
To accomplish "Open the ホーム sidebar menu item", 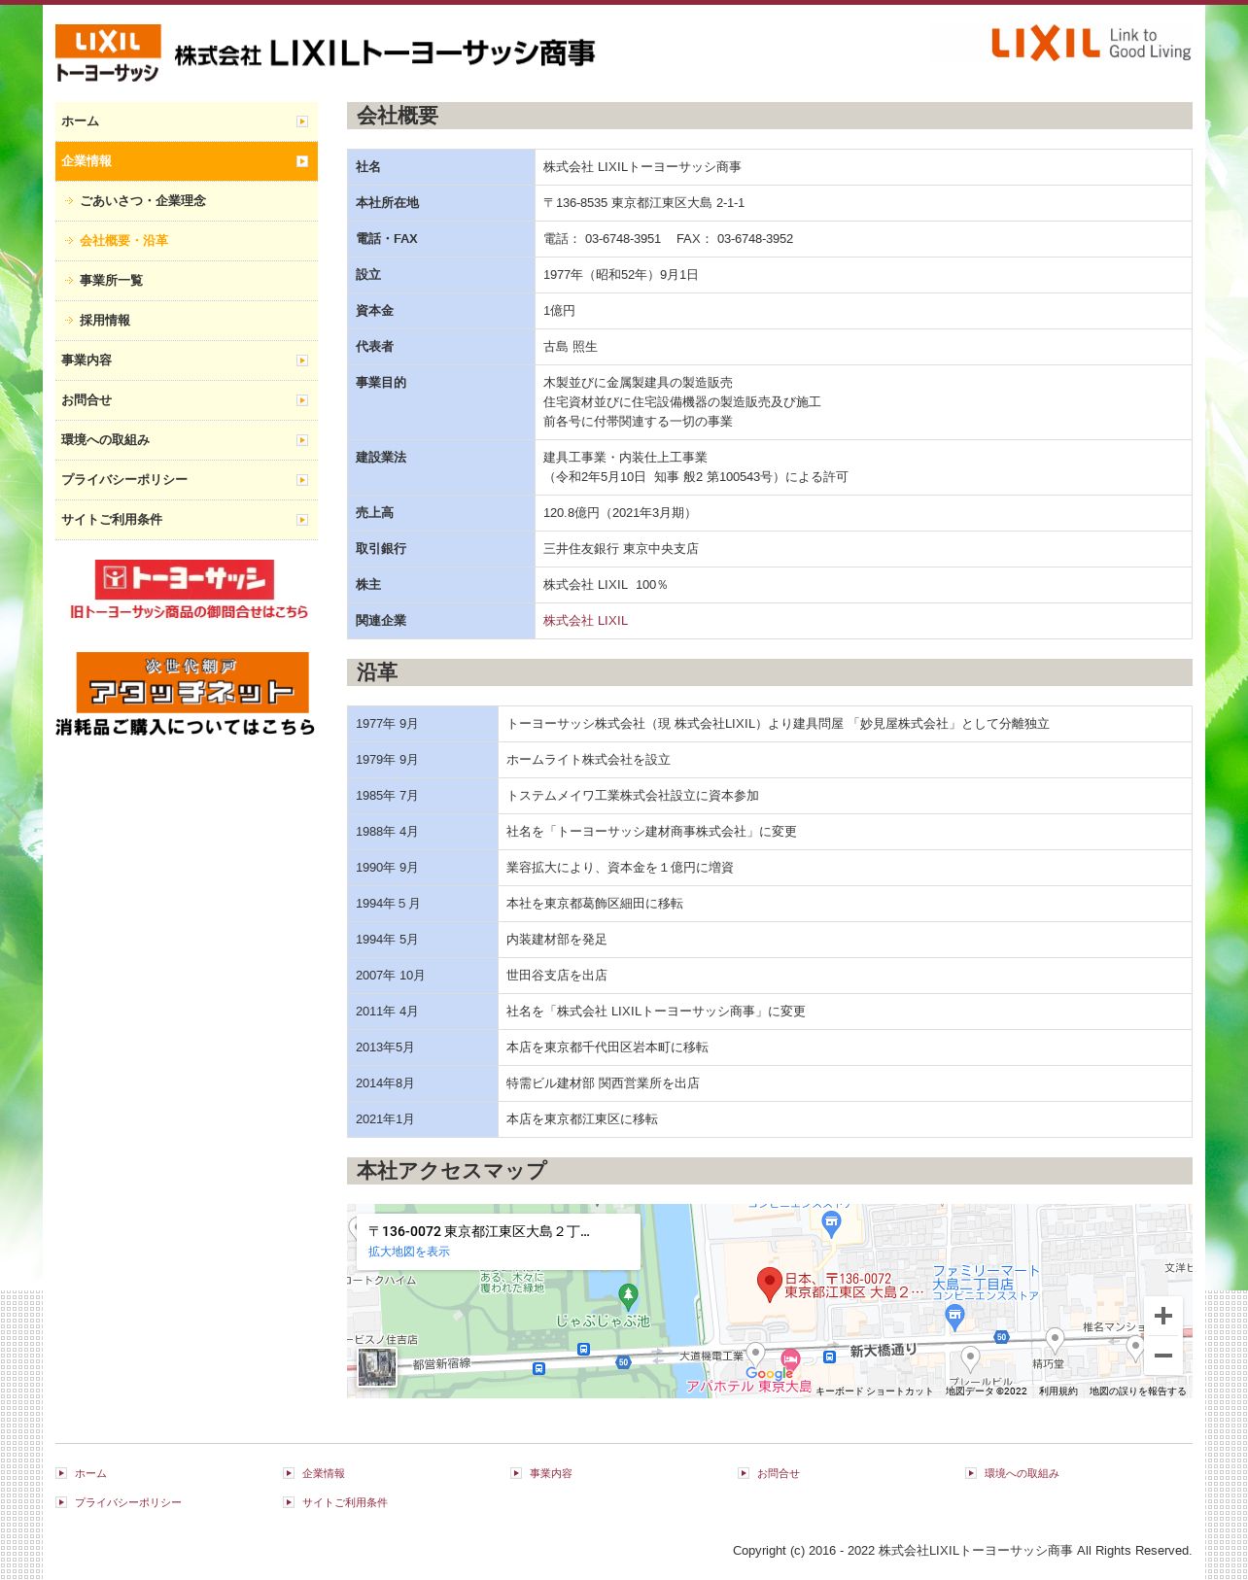I will click(187, 121).
